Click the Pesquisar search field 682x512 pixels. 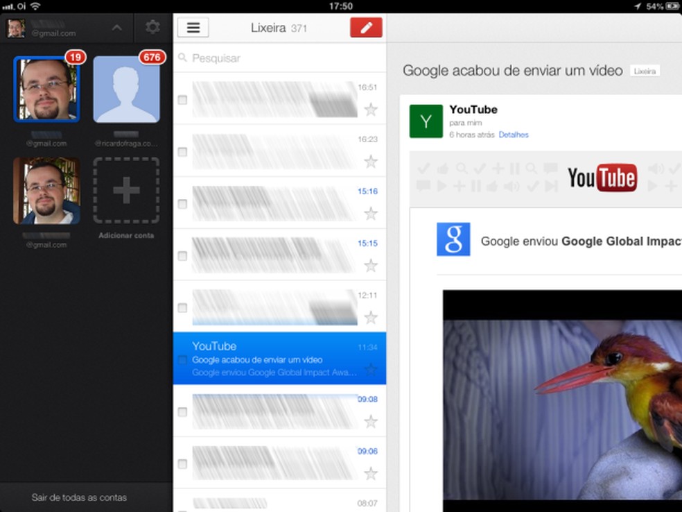coord(280,58)
